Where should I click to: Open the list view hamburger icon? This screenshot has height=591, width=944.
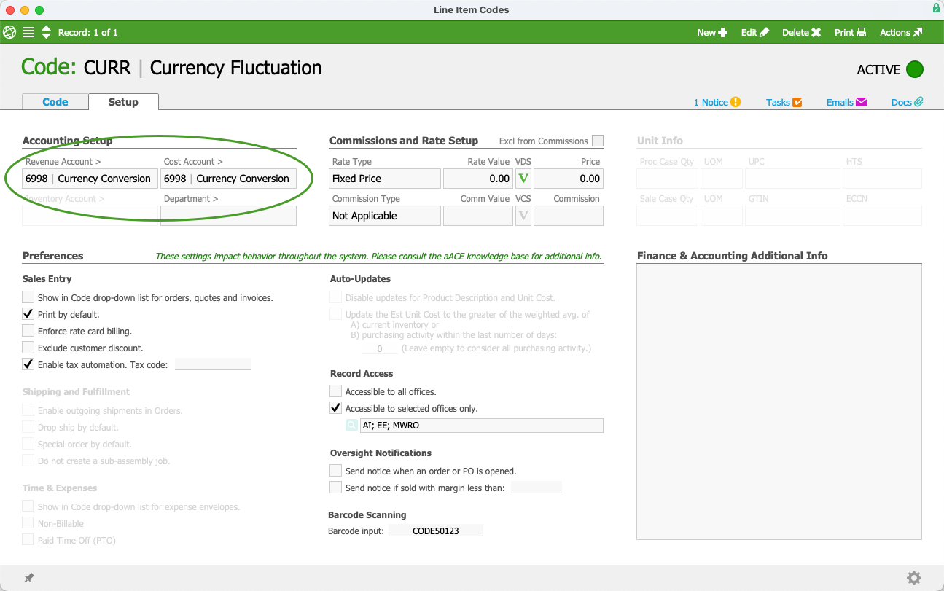click(28, 32)
